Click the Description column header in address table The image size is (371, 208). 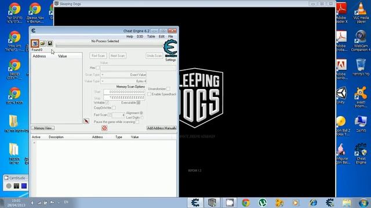pos(56,137)
